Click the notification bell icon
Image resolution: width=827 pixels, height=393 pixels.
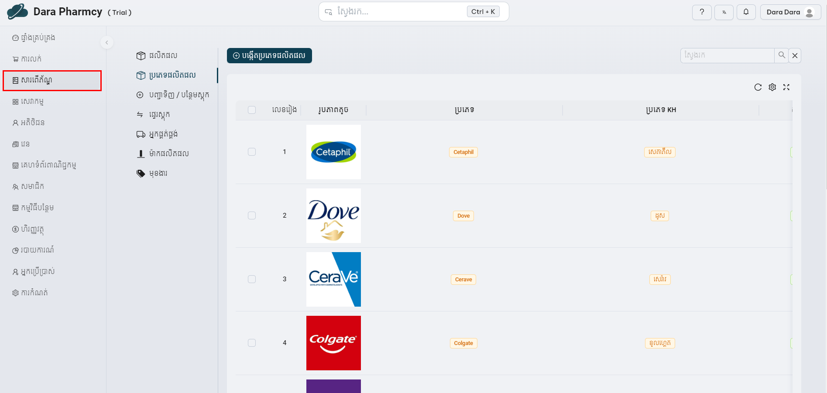746,12
